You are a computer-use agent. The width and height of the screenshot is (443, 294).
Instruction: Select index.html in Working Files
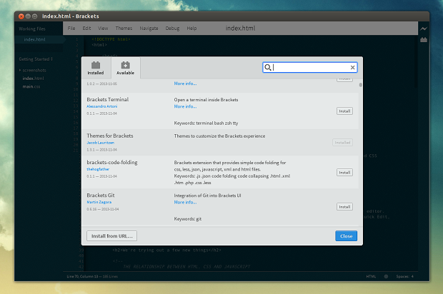click(x=34, y=39)
